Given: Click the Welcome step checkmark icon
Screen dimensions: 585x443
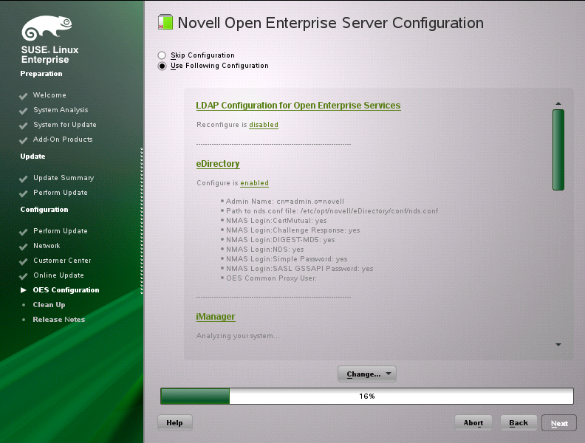Looking at the screenshot, I should 23,96.
